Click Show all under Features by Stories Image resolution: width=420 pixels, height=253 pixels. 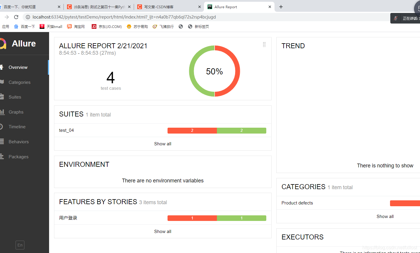[x=163, y=232]
